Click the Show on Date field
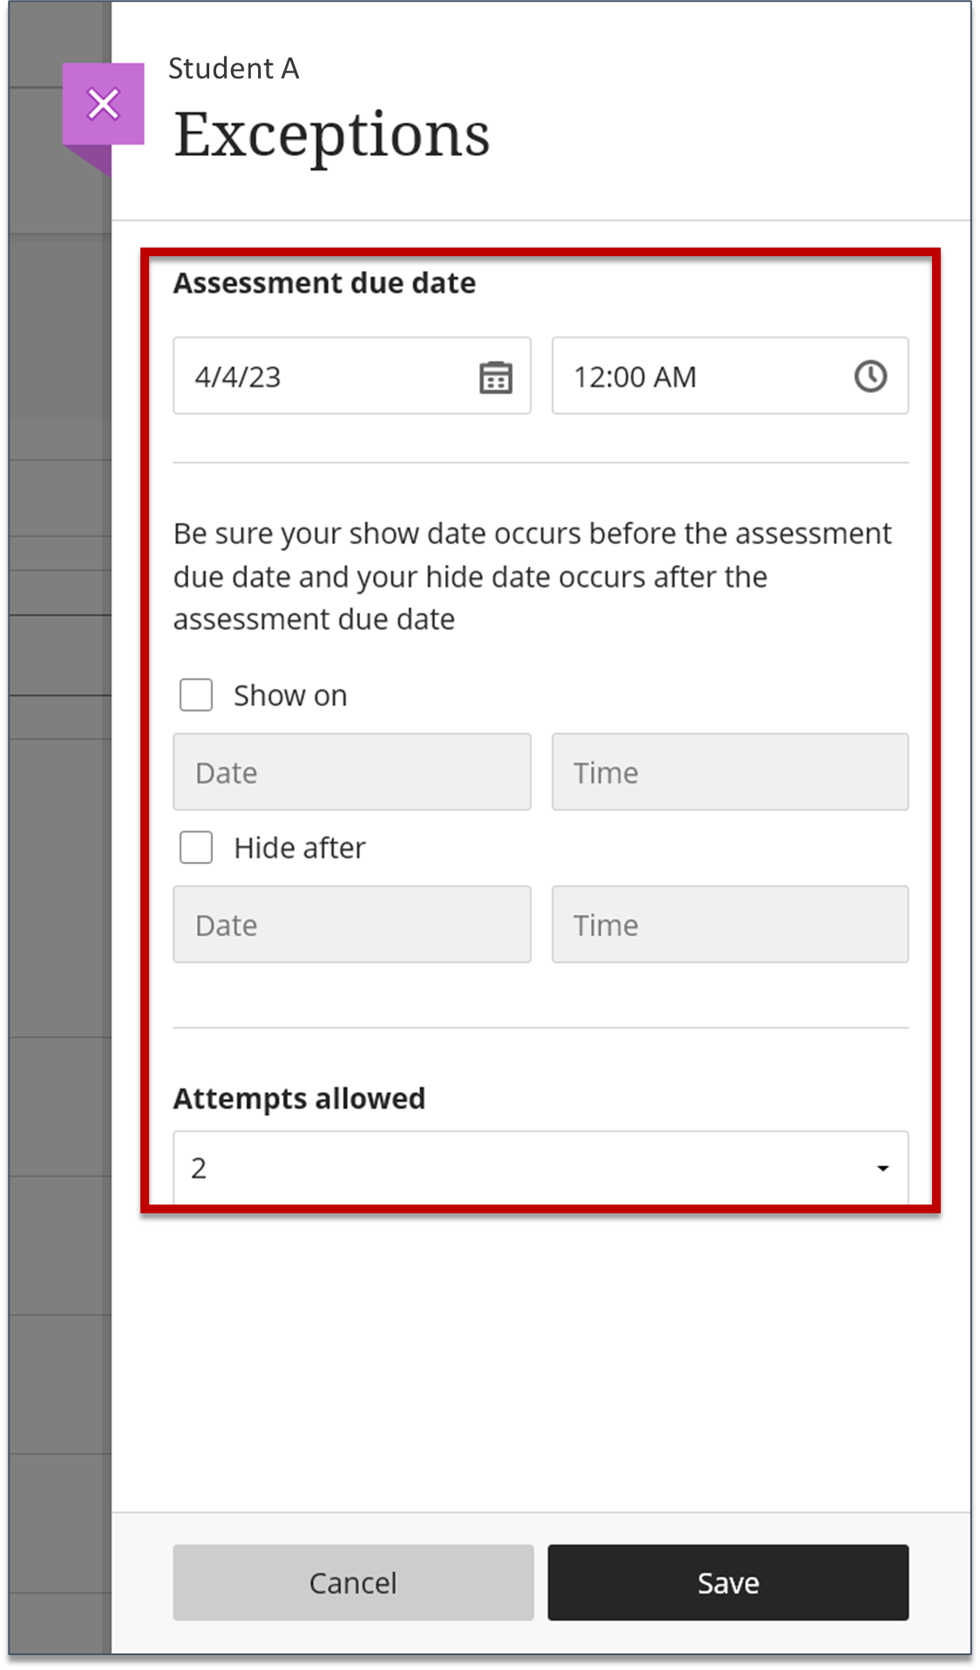The height and width of the screenshot is (1670, 980). [x=351, y=771]
